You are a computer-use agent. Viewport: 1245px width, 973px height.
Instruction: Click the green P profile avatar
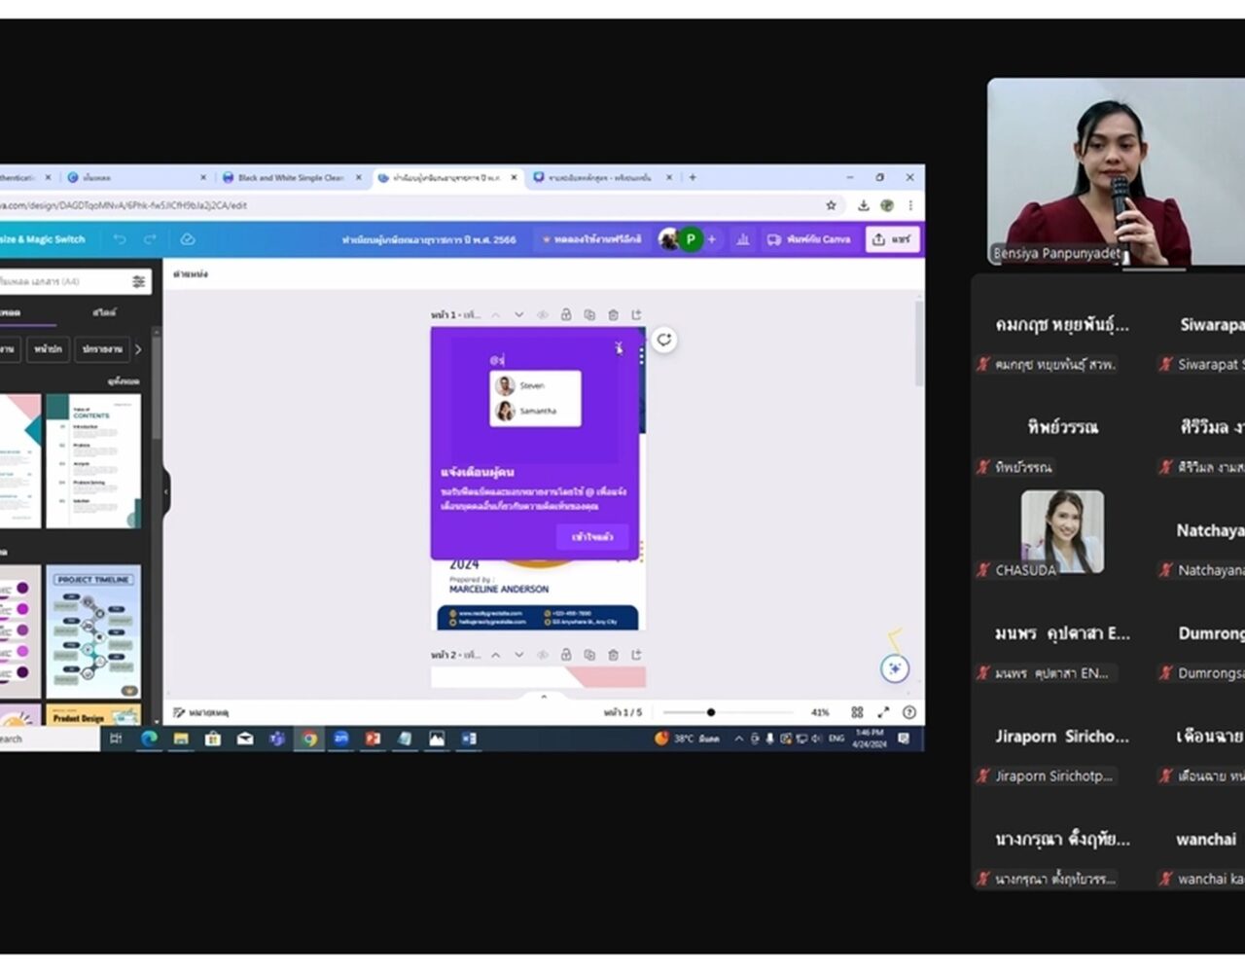point(691,239)
